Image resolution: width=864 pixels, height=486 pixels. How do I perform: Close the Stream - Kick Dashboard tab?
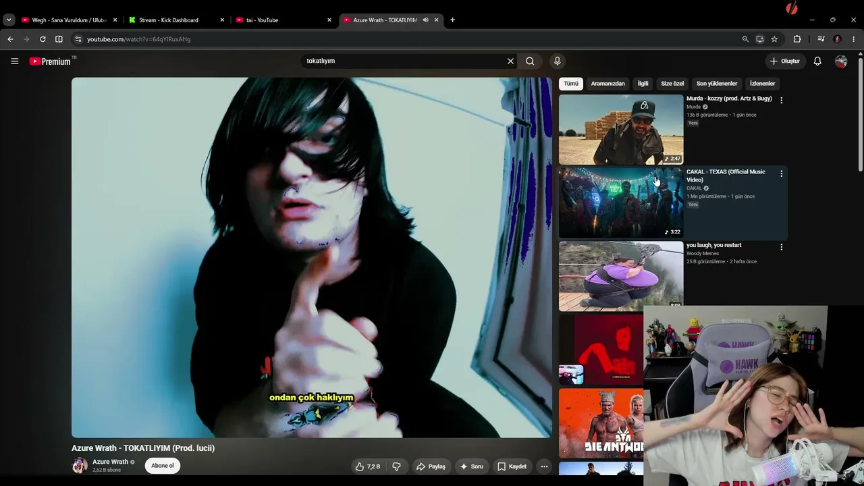pyautogui.click(x=222, y=20)
